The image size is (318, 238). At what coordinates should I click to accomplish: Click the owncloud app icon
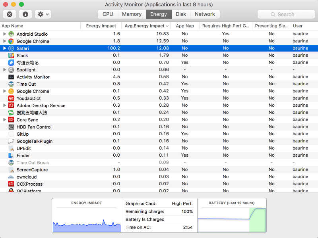pyautogui.click(x=11, y=177)
